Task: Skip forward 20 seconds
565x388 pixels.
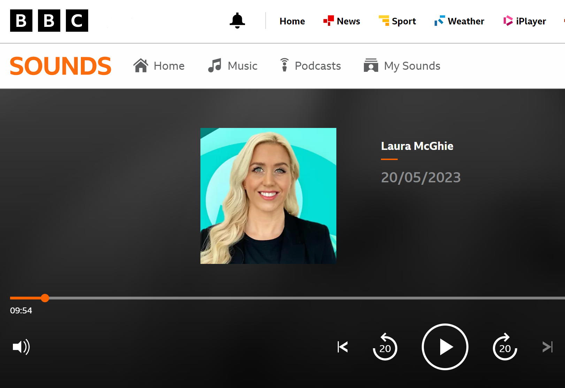Action: [x=505, y=347]
